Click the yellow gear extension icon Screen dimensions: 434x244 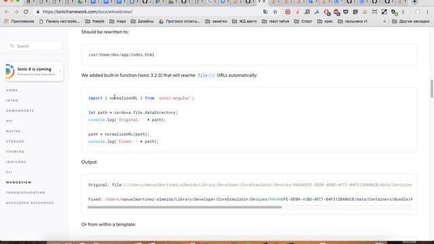point(365,12)
